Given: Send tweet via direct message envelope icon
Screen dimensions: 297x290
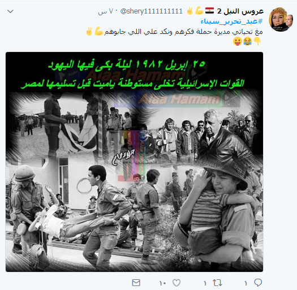Looking at the screenshot, I should pos(136,283).
